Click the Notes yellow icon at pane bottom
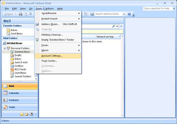Viewport: 177px width, 124px height. pos(22,114)
